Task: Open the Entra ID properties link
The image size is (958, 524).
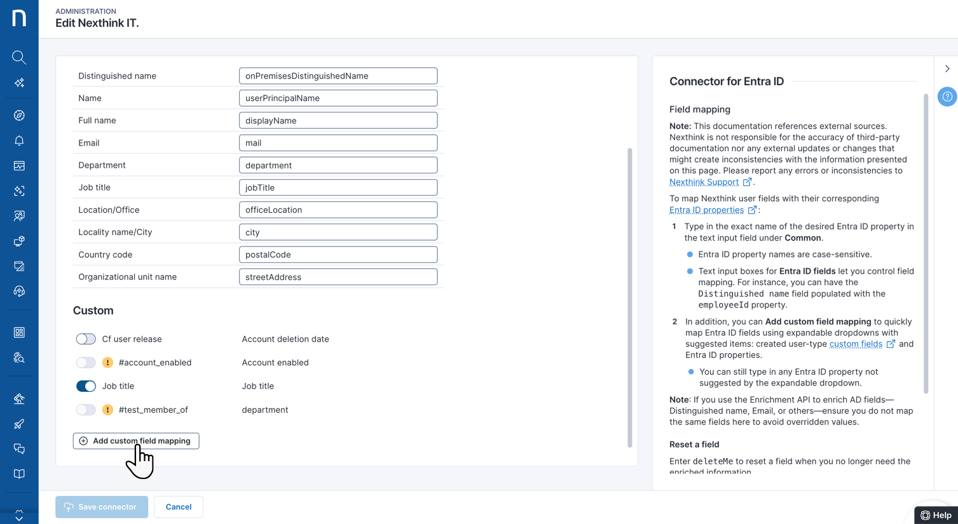Action: (706, 210)
